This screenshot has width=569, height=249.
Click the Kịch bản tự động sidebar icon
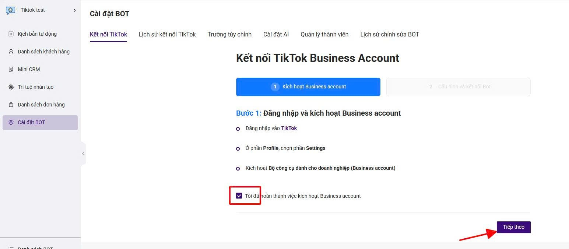11,34
